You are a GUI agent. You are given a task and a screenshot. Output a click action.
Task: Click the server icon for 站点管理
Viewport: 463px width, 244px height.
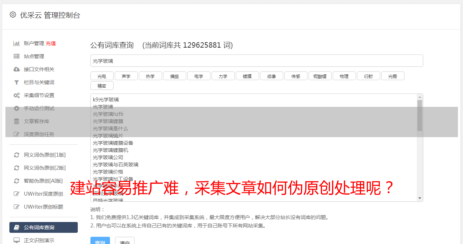click(x=17, y=56)
